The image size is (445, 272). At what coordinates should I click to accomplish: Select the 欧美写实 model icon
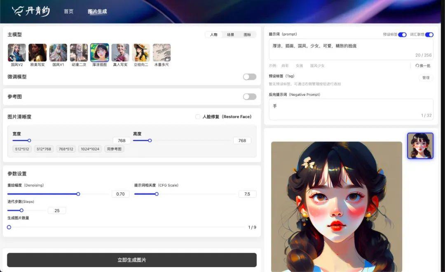37,52
